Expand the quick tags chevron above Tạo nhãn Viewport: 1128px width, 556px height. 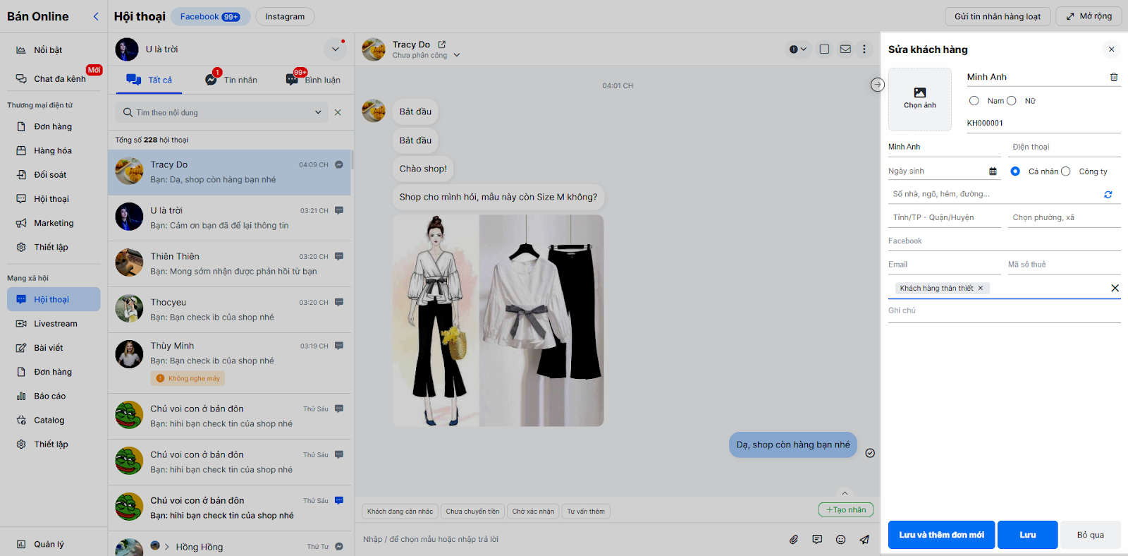click(845, 493)
